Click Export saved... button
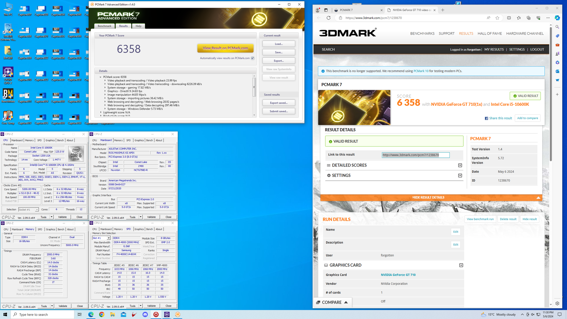 (279, 103)
